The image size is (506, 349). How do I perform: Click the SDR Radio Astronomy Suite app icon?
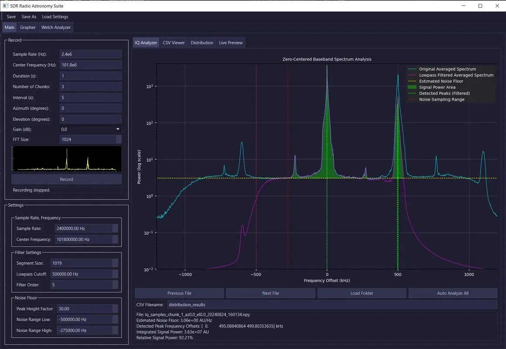6,6
